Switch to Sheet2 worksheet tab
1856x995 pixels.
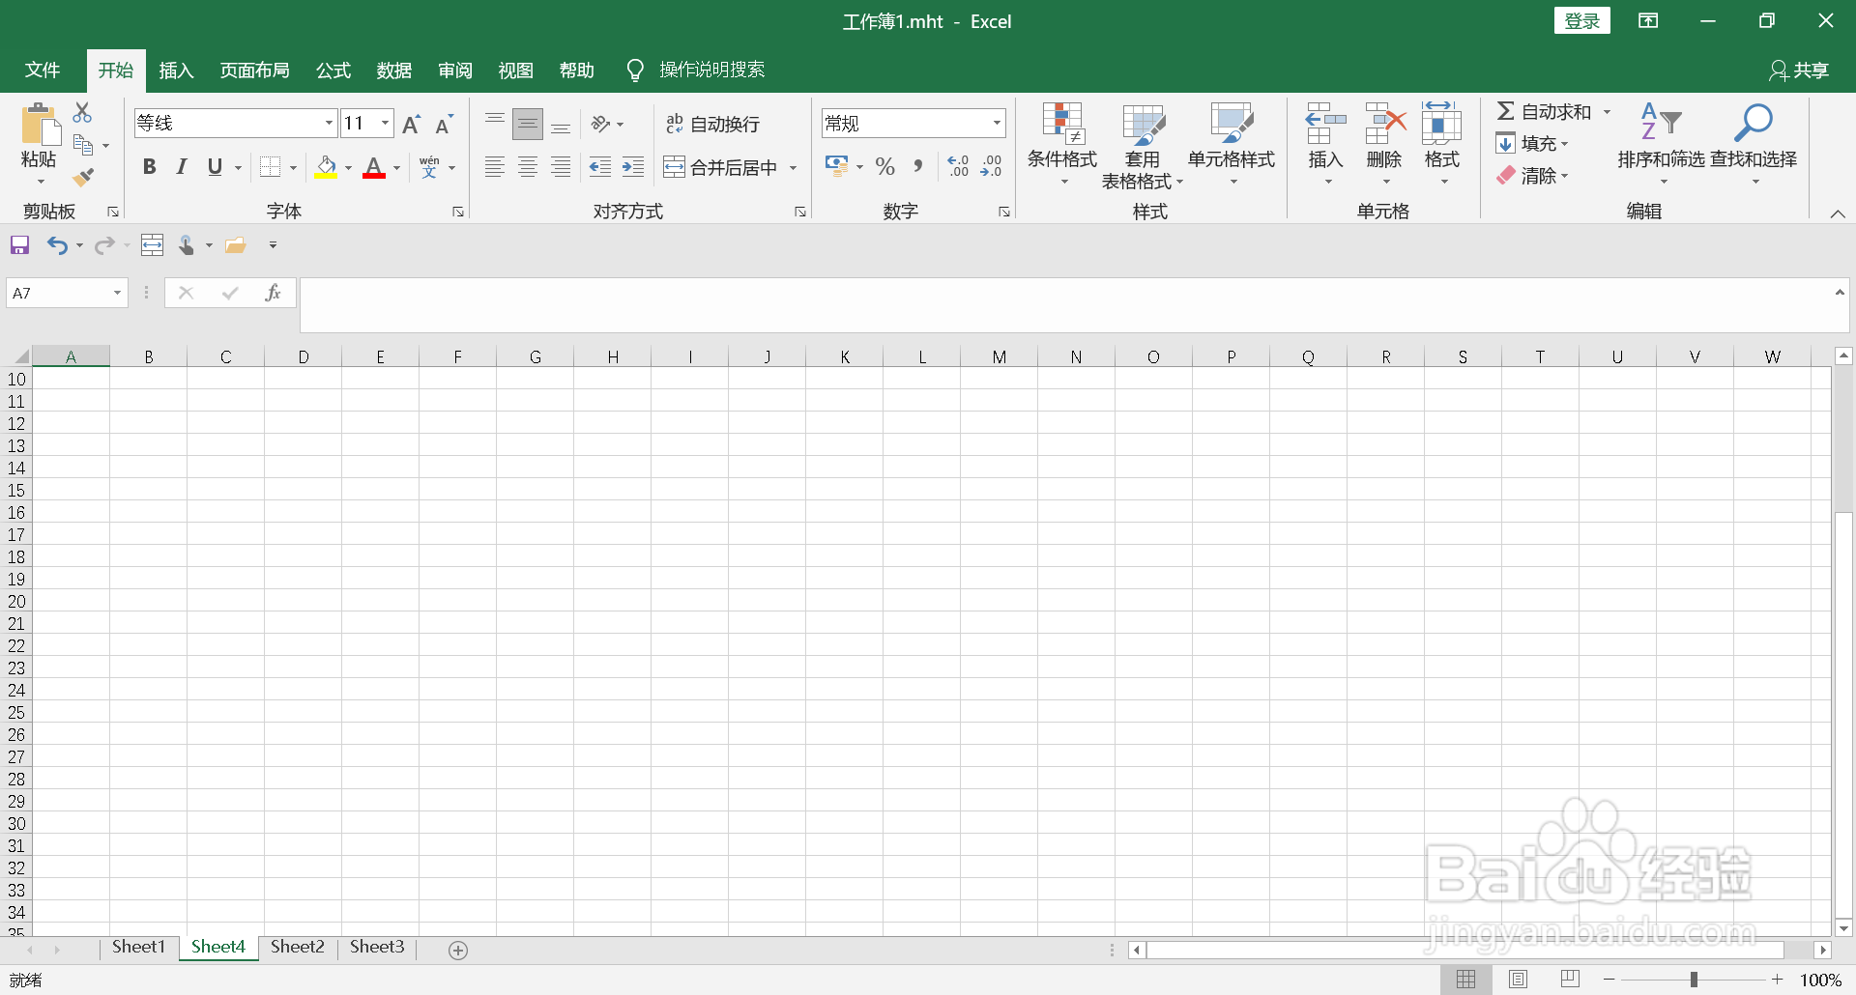tap(298, 947)
